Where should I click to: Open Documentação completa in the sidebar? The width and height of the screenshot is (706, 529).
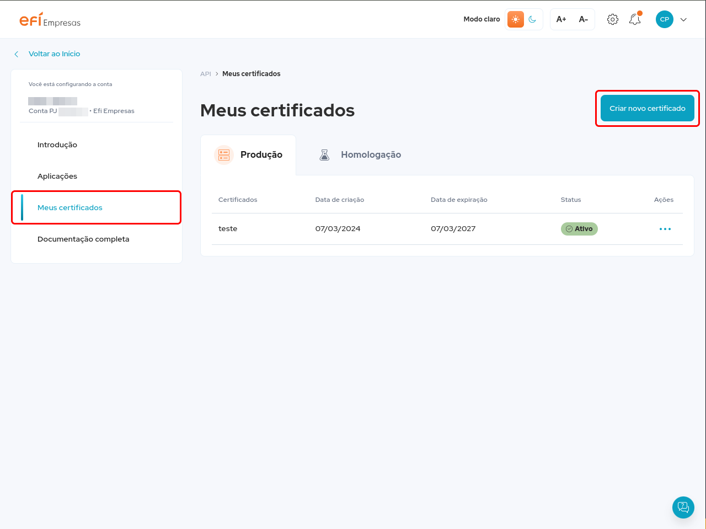tap(83, 239)
